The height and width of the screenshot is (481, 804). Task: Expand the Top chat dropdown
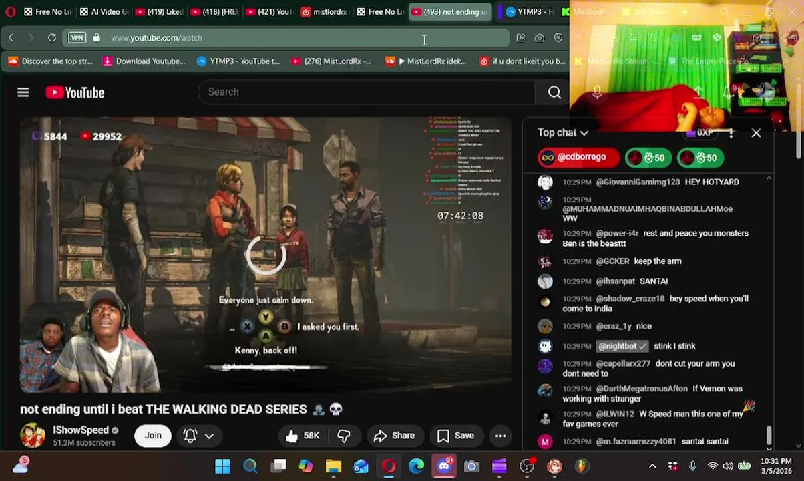click(563, 133)
